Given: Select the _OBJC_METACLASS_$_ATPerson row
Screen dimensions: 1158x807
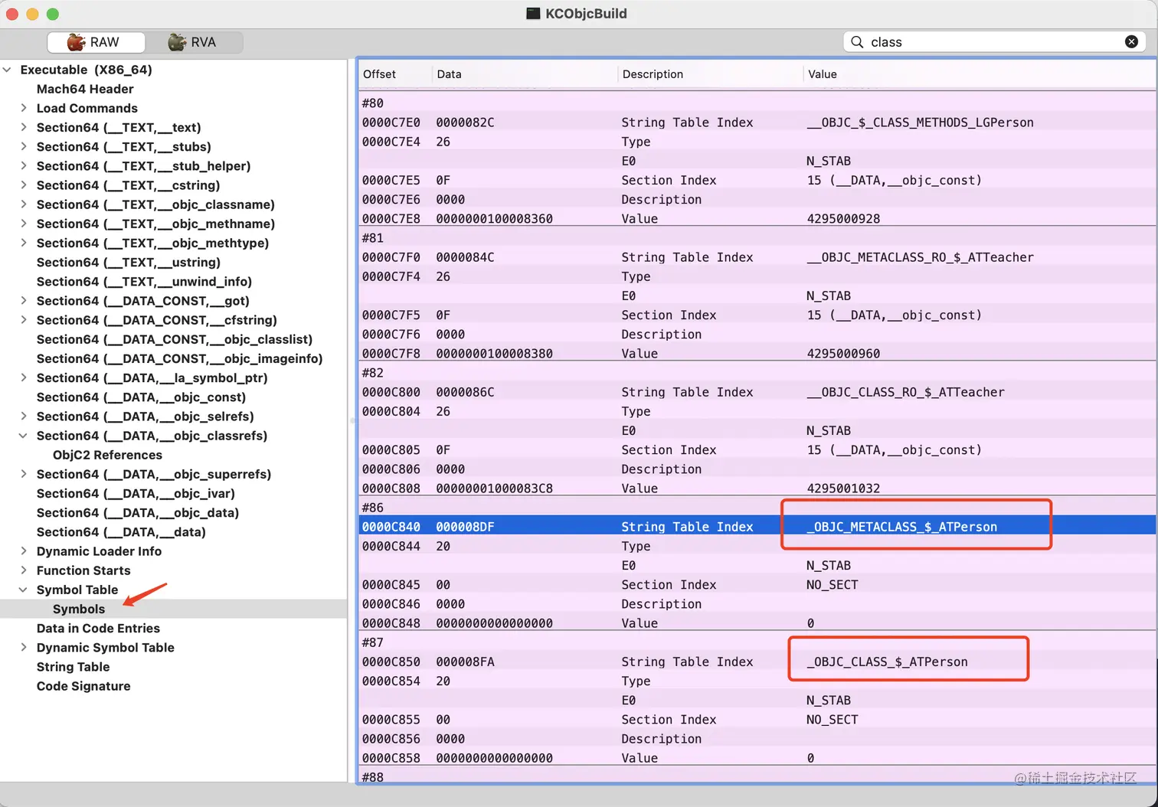Looking at the screenshot, I should pyautogui.click(x=757, y=527).
